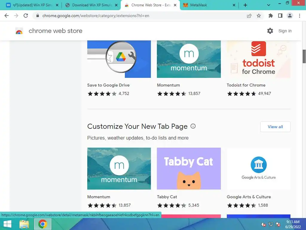This screenshot has height=230, width=306.
Task: Open the Chrome profile avatar
Action: 290,16
